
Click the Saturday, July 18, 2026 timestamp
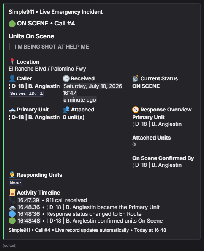pos(93,86)
